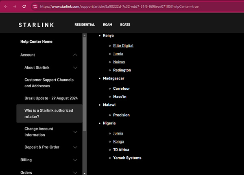Screen dimensions: 244x175
Task: Select the Billing sidebar item
Action: pos(26,160)
